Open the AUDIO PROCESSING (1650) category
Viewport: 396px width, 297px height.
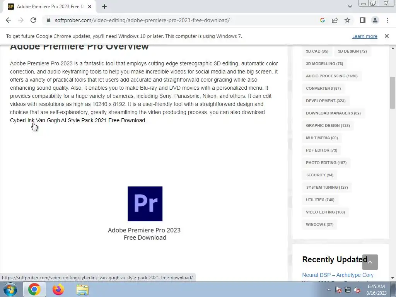click(331, 76)
